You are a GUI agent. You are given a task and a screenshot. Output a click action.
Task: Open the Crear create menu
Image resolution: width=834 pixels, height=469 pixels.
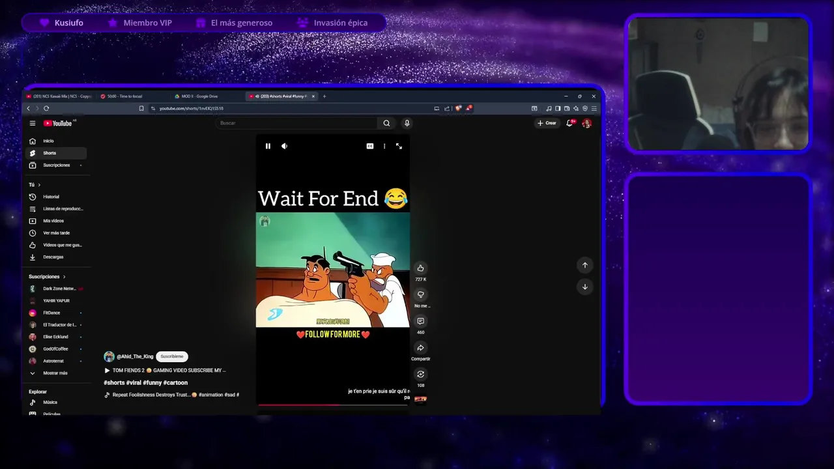547,123
